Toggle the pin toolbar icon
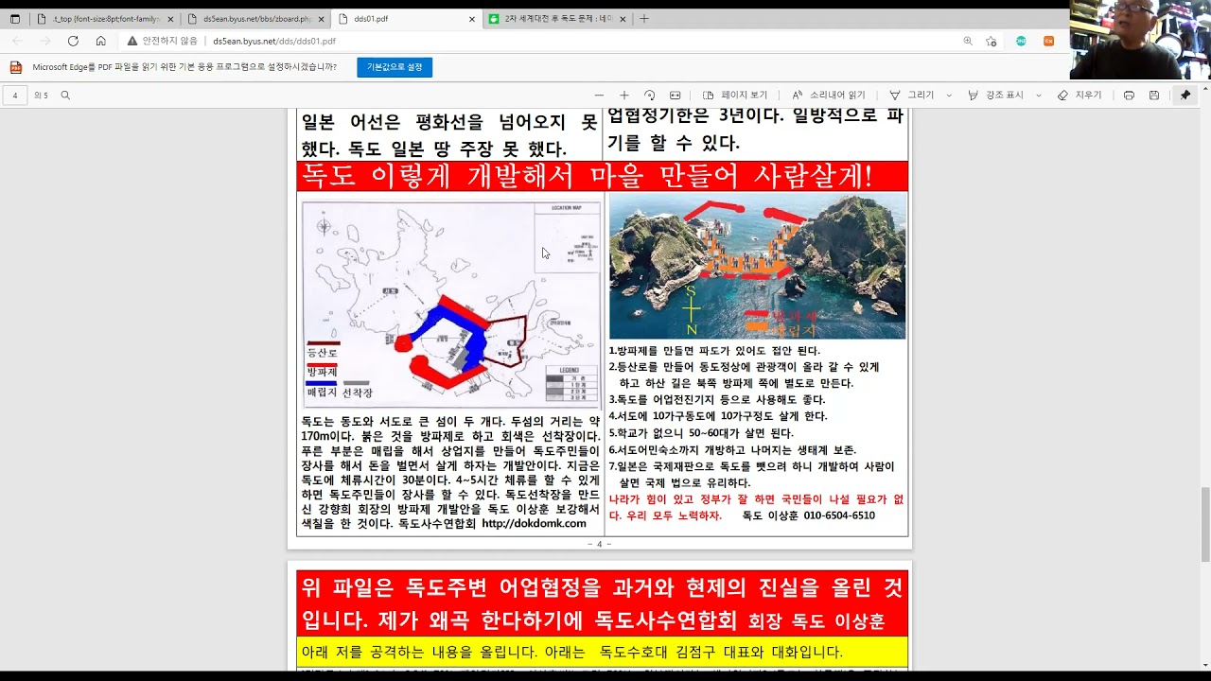 click(x=1185, y=96)
